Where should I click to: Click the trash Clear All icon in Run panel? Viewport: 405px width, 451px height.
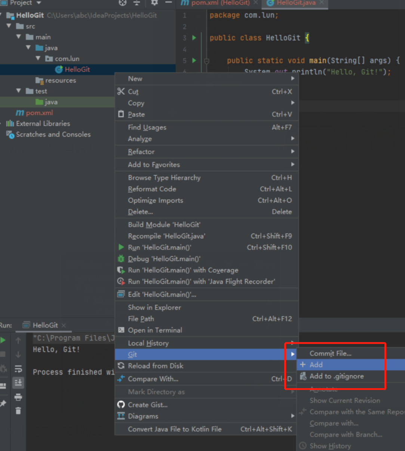[x=18, y=411]
